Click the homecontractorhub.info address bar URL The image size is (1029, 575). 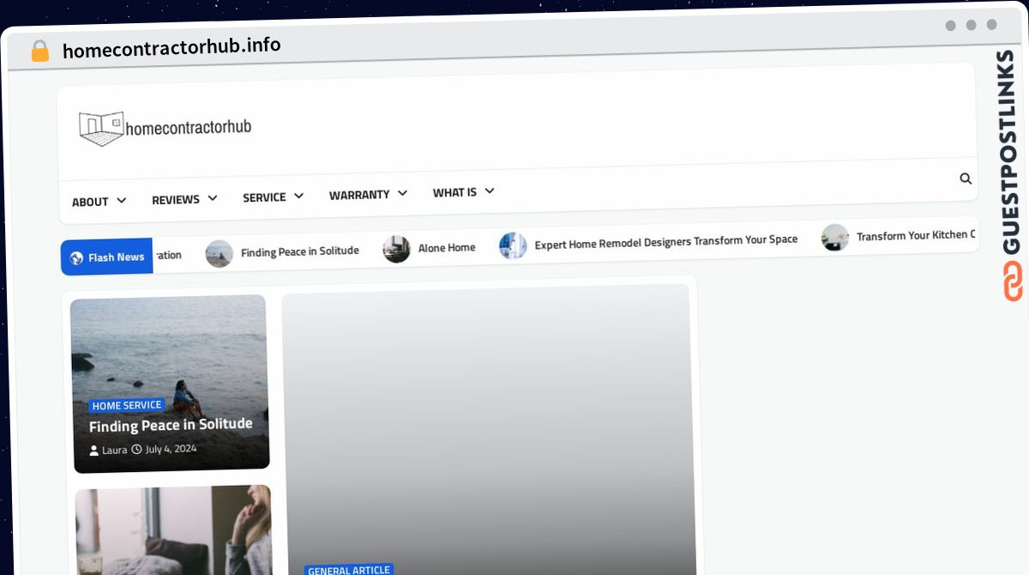tap(171, 48)
